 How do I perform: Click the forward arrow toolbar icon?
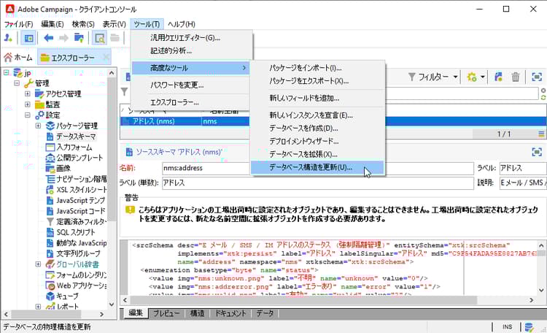tap(63, 38)
